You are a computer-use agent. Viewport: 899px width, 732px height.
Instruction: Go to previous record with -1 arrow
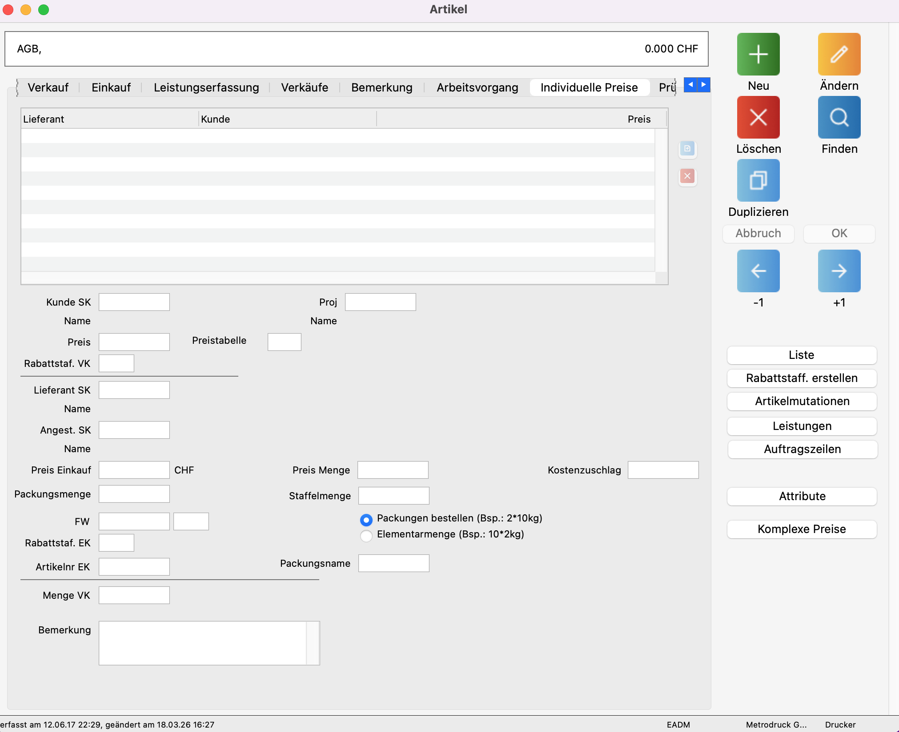click(x=758, y=271)
